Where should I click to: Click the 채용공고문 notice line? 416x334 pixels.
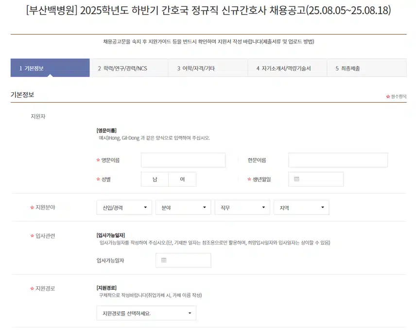208,41
